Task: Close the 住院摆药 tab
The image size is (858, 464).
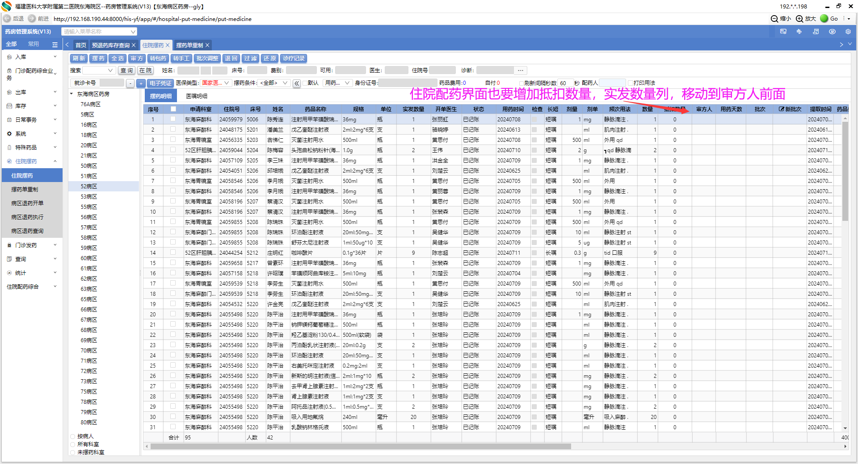Action: pos(168,45)
